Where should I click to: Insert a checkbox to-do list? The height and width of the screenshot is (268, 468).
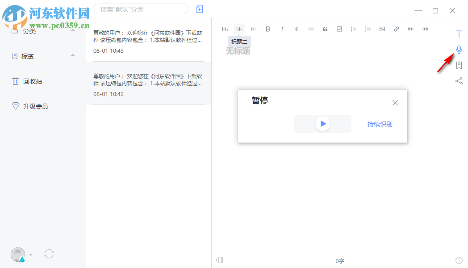[339, 29]
